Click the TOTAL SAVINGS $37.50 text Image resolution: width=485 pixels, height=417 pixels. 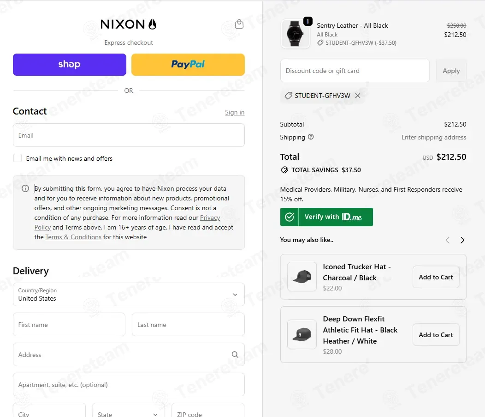coord(326,170)
